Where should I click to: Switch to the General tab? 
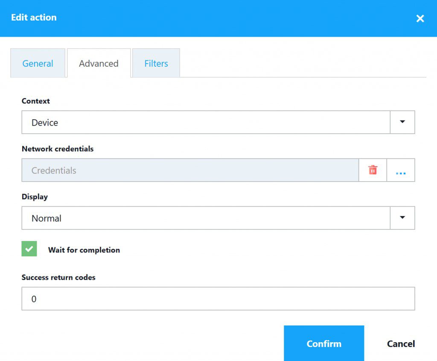(x=38, y=63)
